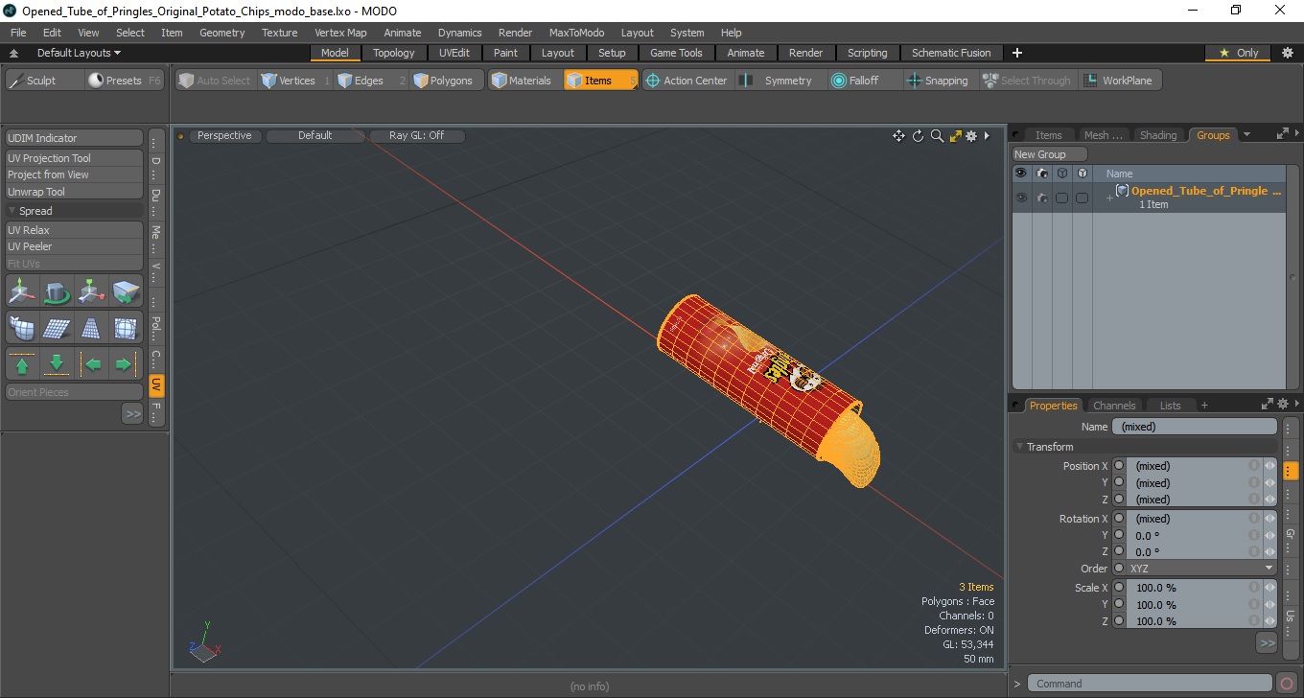The height and width of the screenshot is (698, 1304).
Task: Open the layout settings gear at top right
Action: [x=1287, y=53]
